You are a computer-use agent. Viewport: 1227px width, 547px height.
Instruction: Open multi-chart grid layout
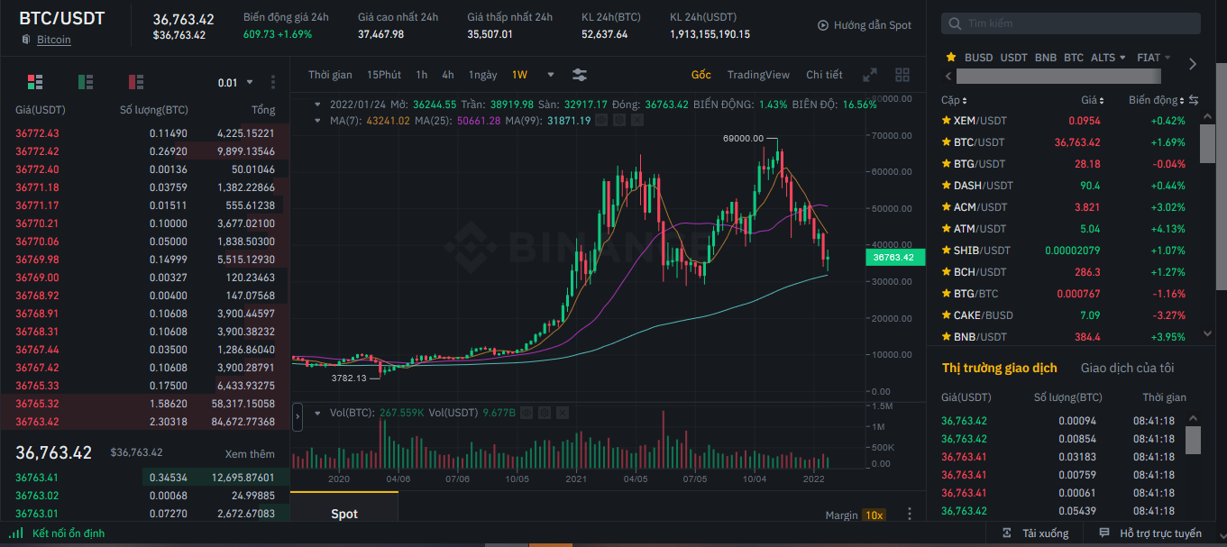pos(902,75)
